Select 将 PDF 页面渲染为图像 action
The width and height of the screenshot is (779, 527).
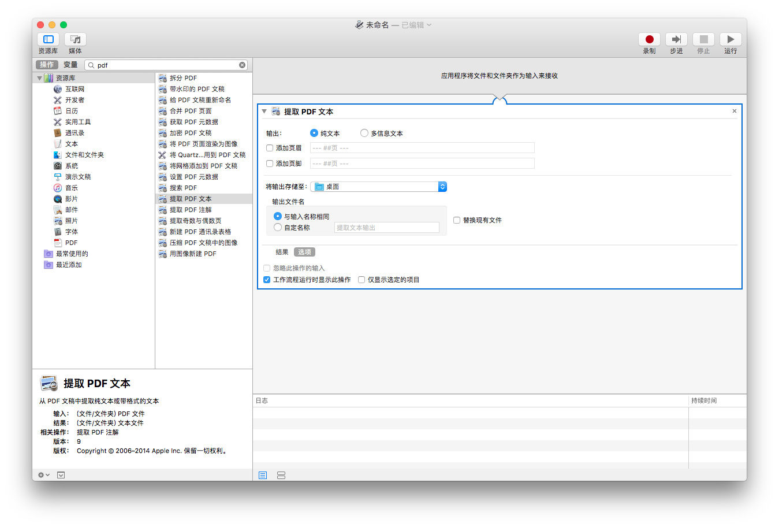(x=204, y=144)
